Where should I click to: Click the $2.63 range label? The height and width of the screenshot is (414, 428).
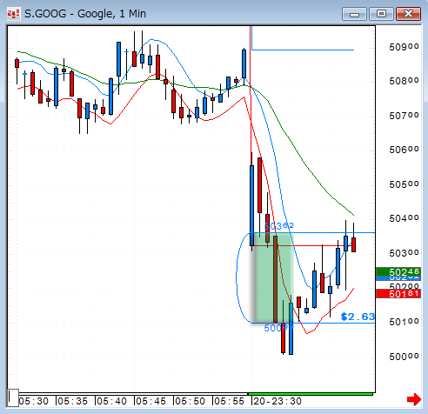coord(358,317)
